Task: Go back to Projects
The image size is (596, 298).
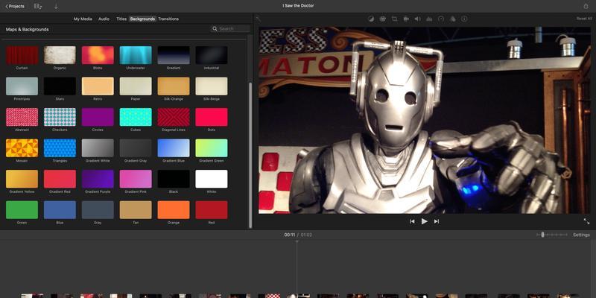Action: (15, 6)
